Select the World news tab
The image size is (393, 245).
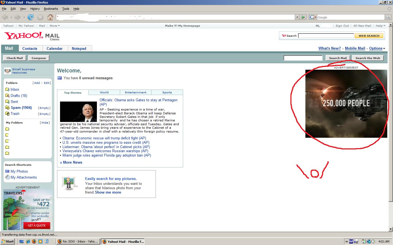click(x=104, y=93)
